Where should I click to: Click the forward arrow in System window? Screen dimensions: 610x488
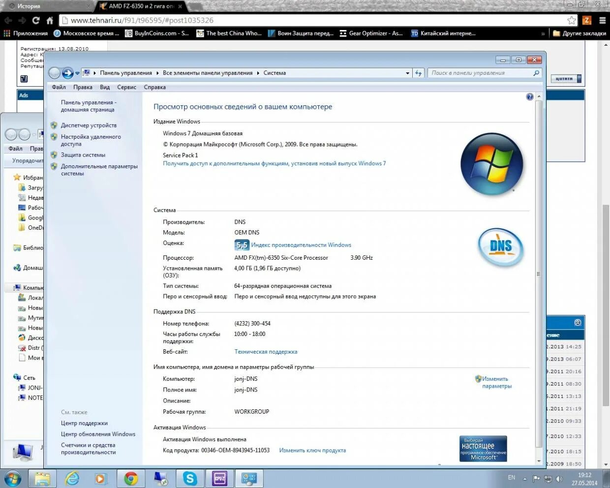point(68,73)
